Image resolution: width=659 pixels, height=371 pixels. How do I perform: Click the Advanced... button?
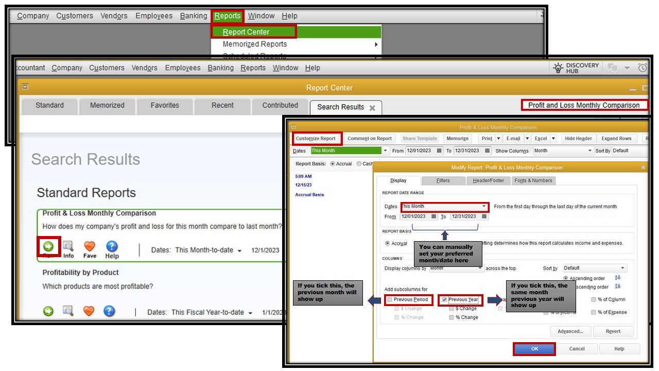click(x=570, y=331)
